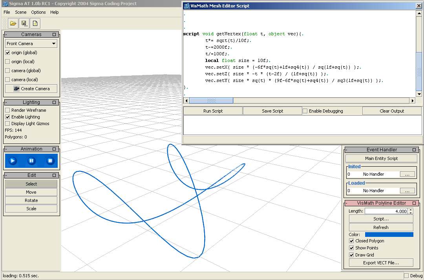The image size is (424, 280).
Task: Browse handler for Loaded event
Action: click(x=407, y=191)
